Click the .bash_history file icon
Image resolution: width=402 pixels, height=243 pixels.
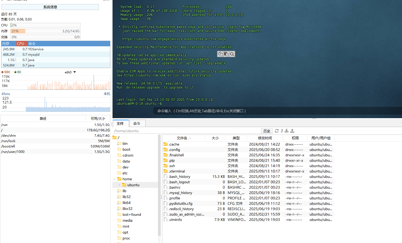(166, 177)
